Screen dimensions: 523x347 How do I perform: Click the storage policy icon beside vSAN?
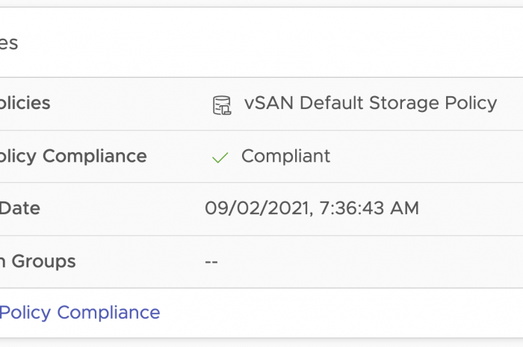tap(222, 104)
